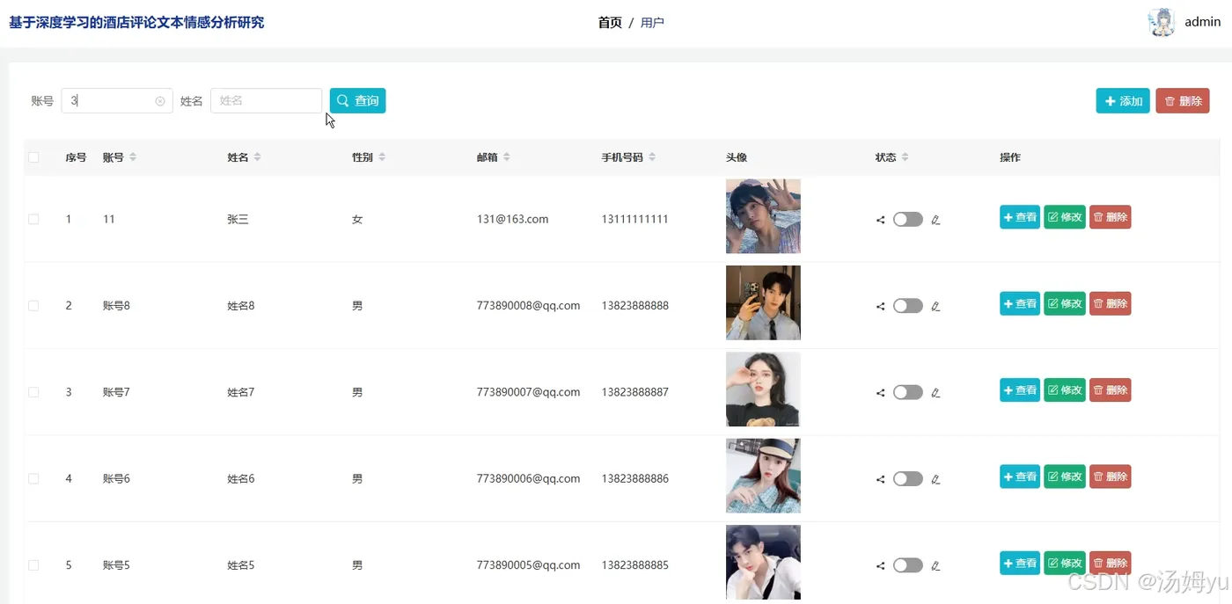Image resolution: width=1232 pixels, height=604 pixels.
Task: Enable the status switch for 账号7
Action: (907, 392)
